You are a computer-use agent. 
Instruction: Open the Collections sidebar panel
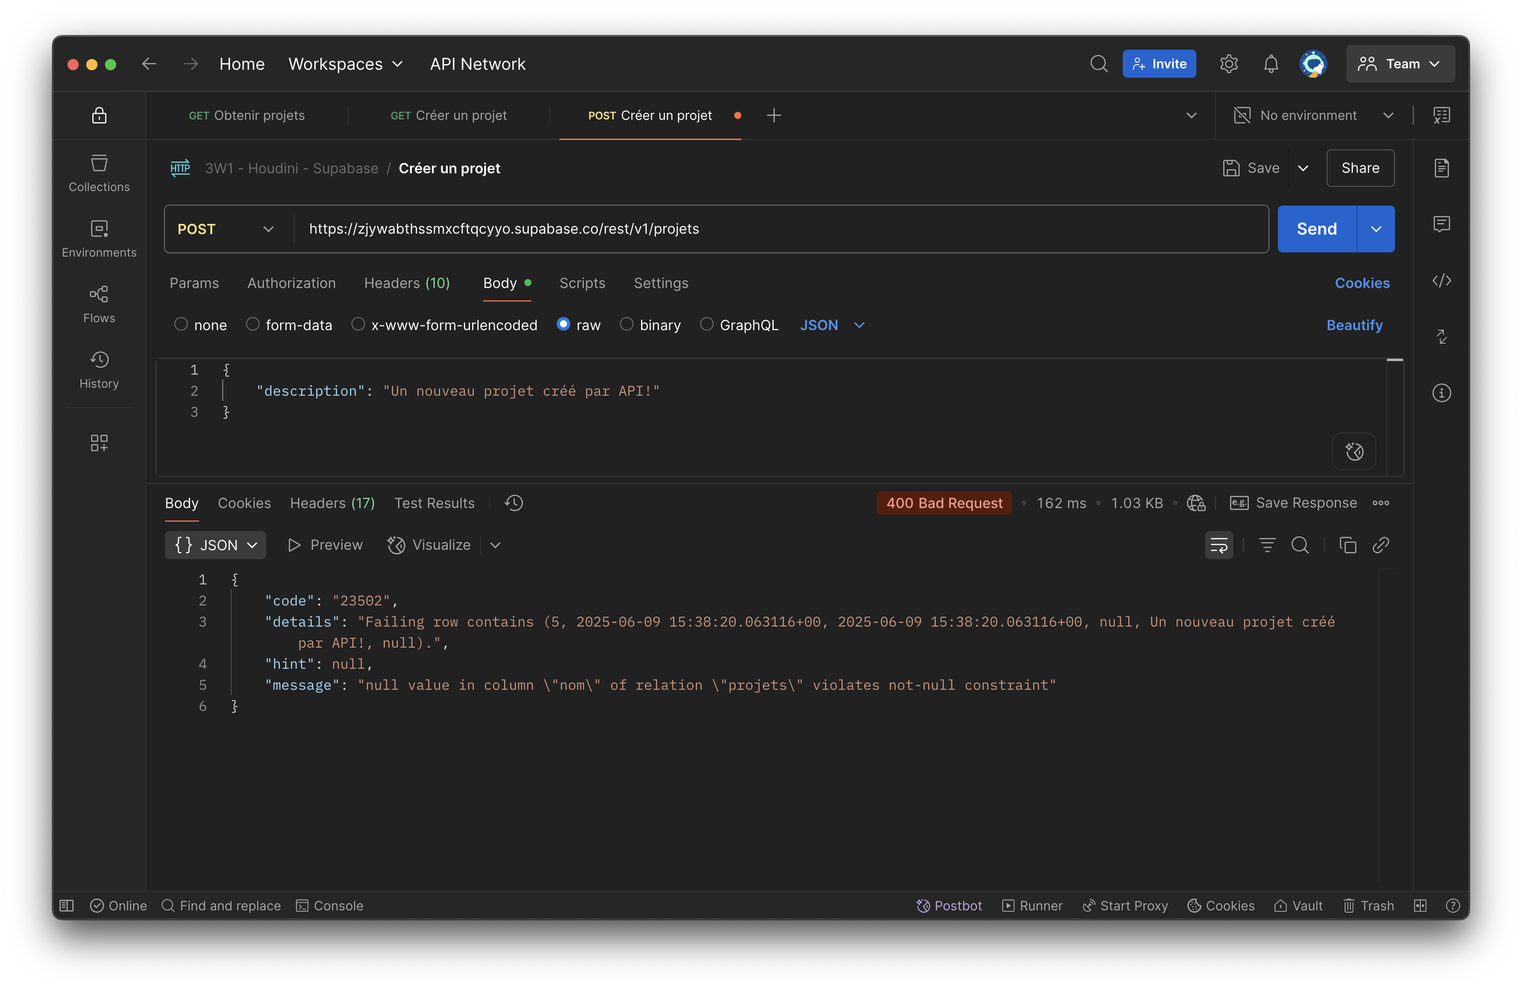(x=99, y=172)
